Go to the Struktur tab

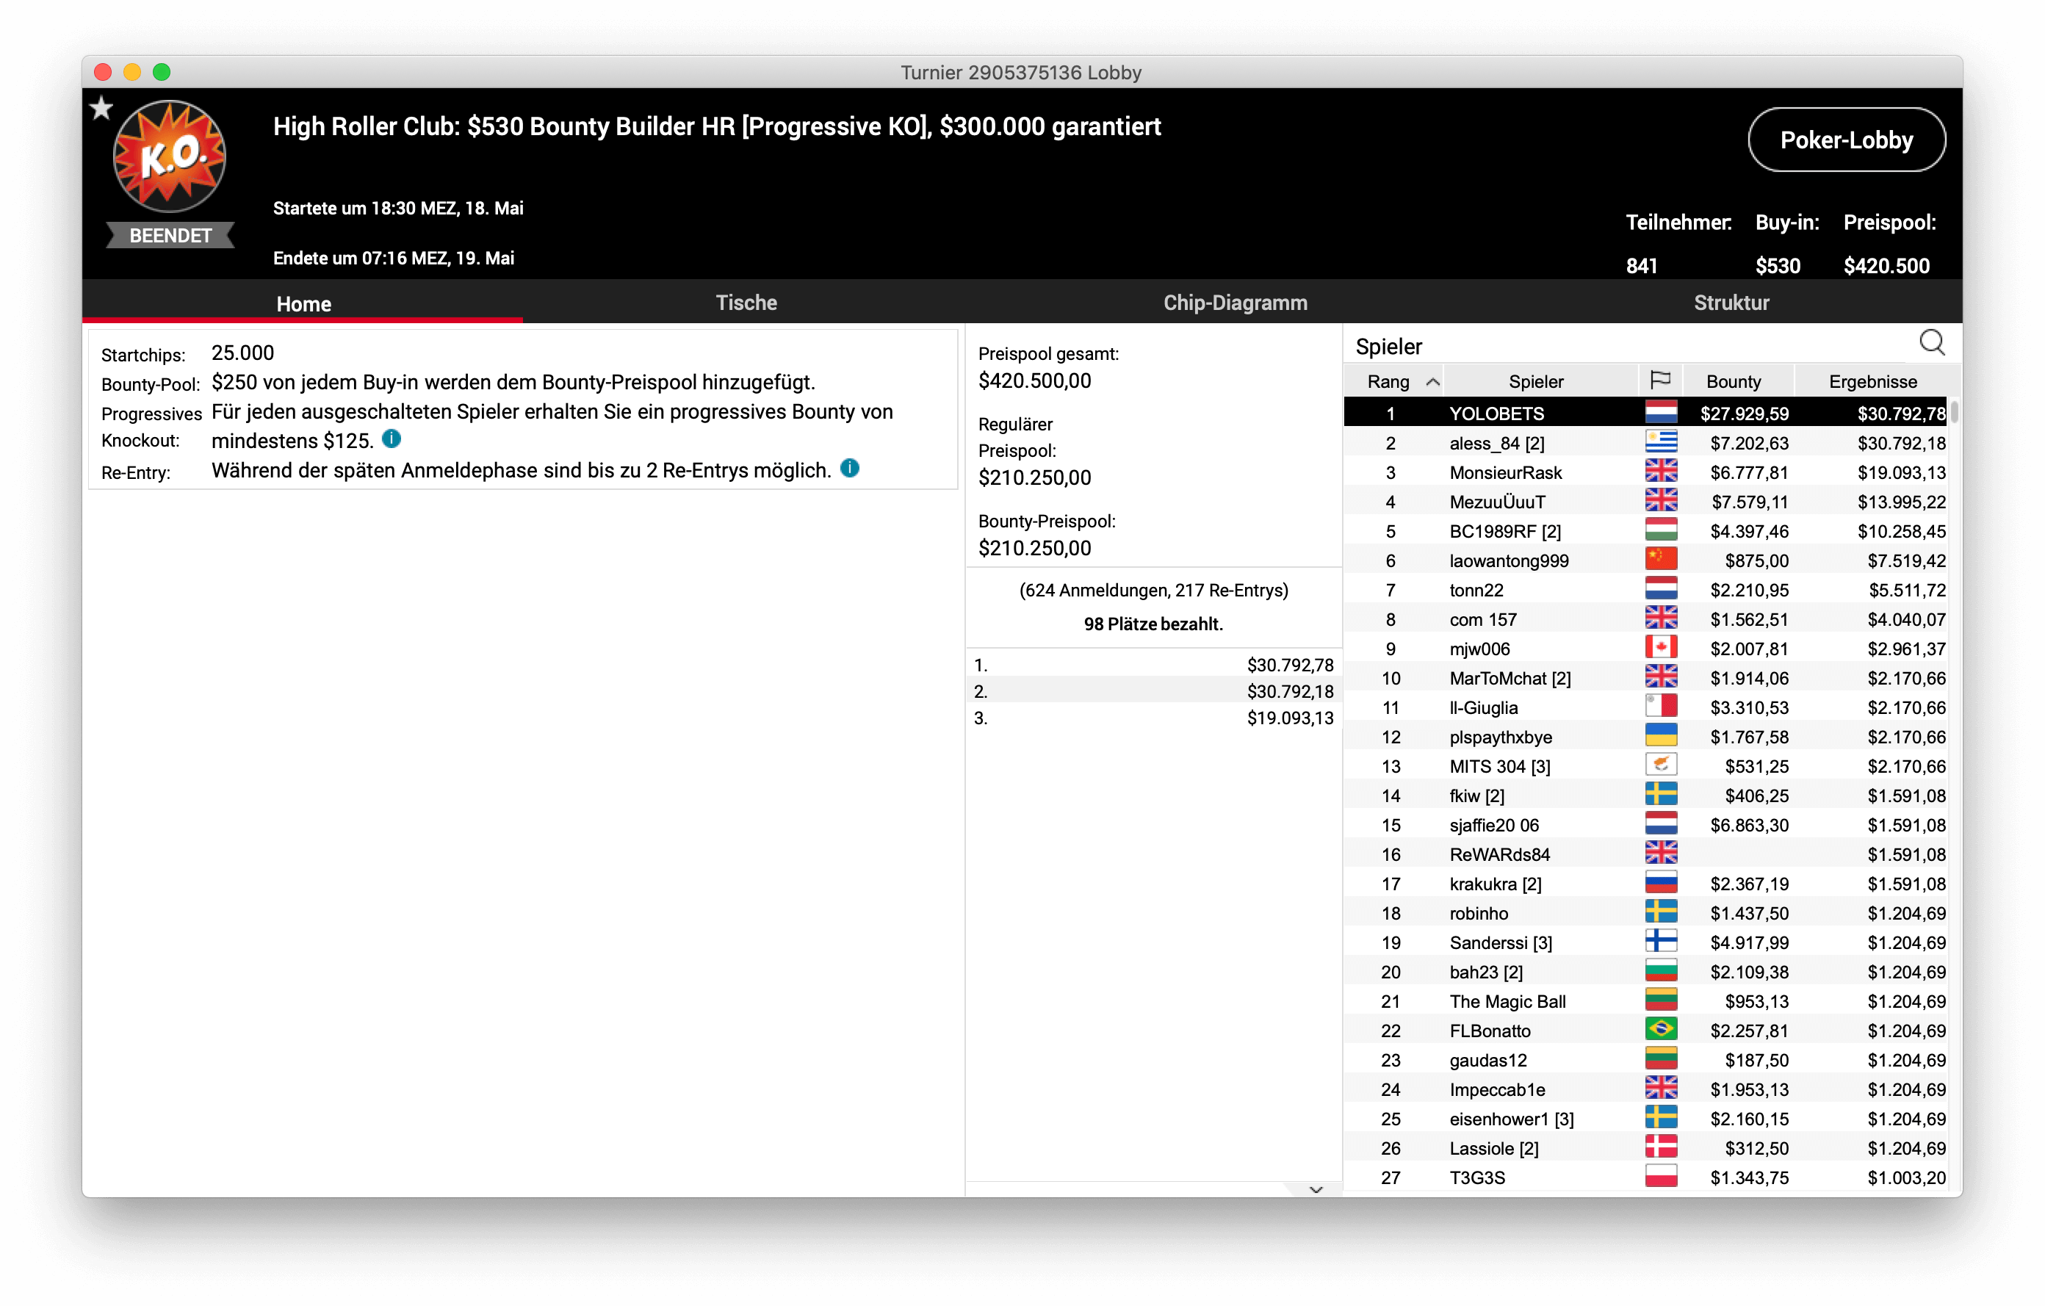coord(1731,303)
